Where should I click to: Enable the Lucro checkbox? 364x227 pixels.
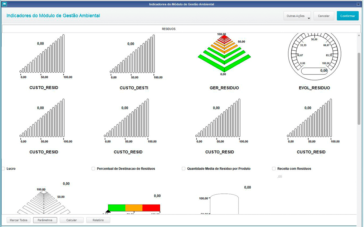[x=3, y=169]
